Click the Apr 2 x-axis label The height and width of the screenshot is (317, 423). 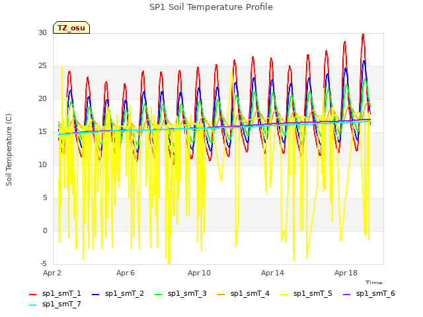tap(52, 273)
